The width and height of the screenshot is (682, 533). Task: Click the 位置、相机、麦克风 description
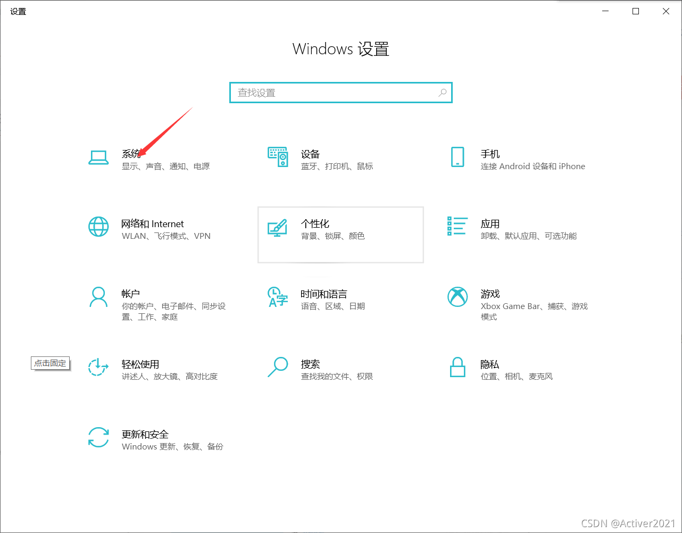click(517, 377)
